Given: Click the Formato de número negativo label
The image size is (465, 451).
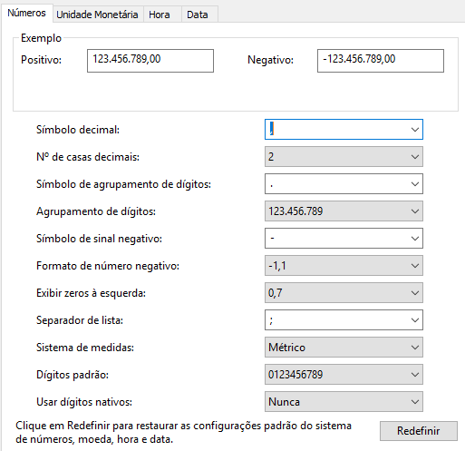Looking at the screenshot, I should click(x=108, y=266).
